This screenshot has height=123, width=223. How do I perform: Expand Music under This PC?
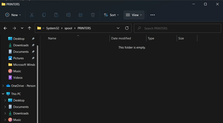coord(5,120)
